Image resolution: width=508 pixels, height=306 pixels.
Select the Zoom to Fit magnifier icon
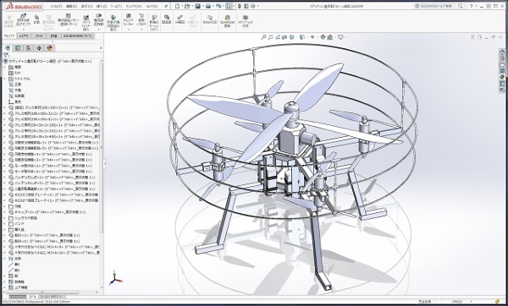coord(264,37)
